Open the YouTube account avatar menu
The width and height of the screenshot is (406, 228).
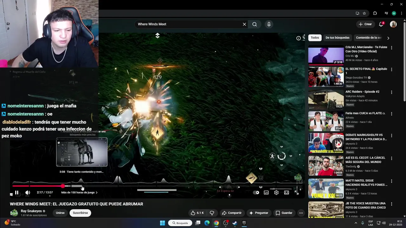click(393, 24)
